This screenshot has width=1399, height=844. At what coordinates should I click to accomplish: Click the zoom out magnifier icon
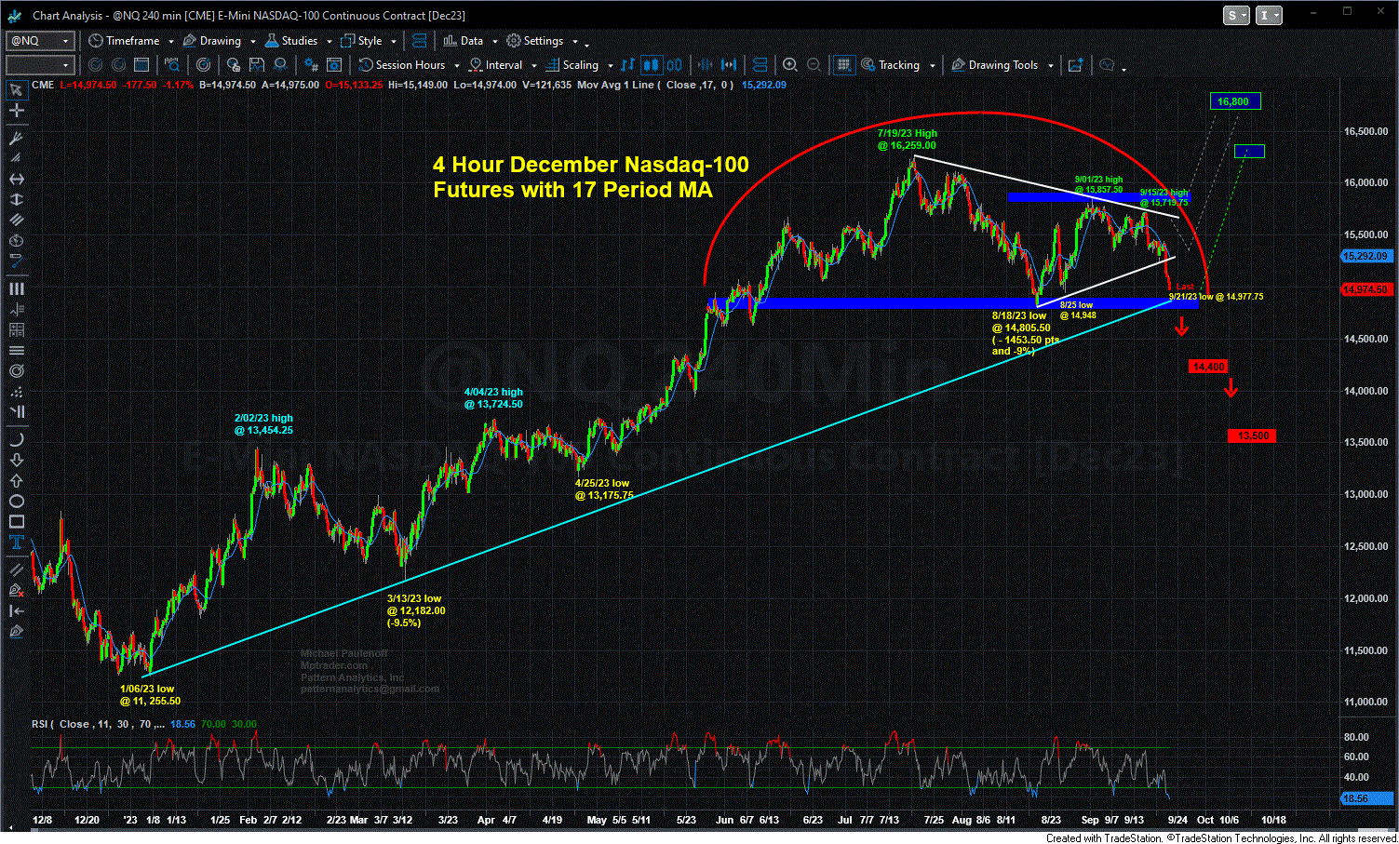click(x=814, y=65)
